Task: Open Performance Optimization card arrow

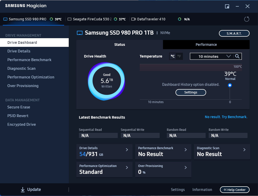Action: point(127,167)
